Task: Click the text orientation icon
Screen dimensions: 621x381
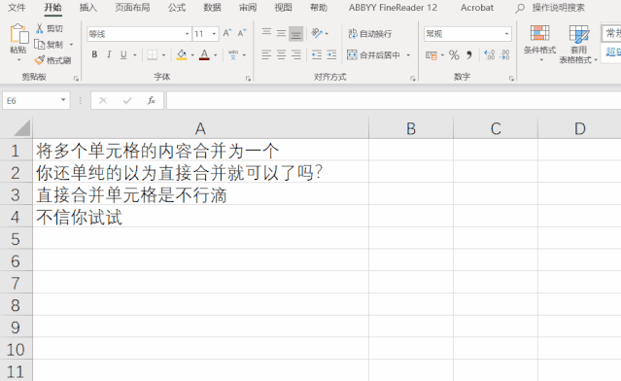Action: pos(317,33)
